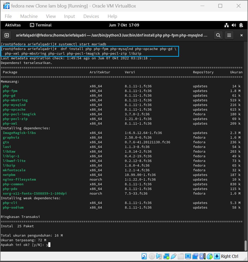The width and height of the screenshot is (248, 262).
Task: Click the shared folders indicator icon
Action: pyautogui.click(x=181, y=256)
